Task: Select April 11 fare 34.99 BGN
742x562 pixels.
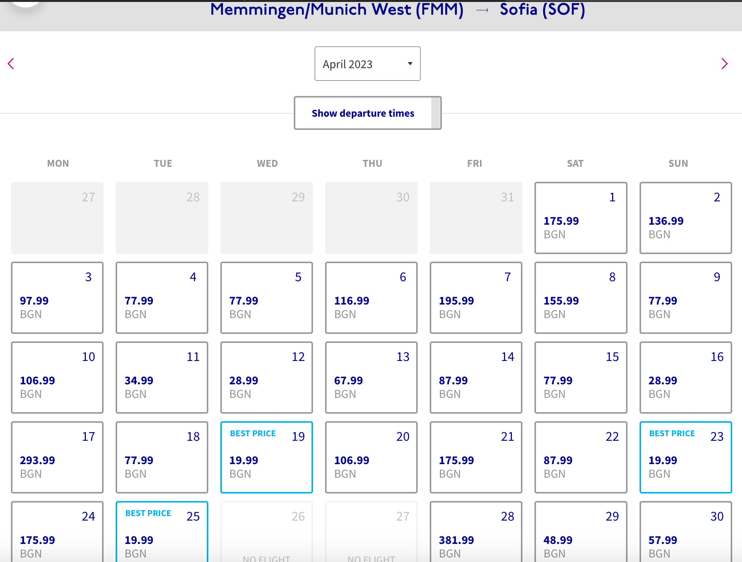Action: click(x=162, y=378)
